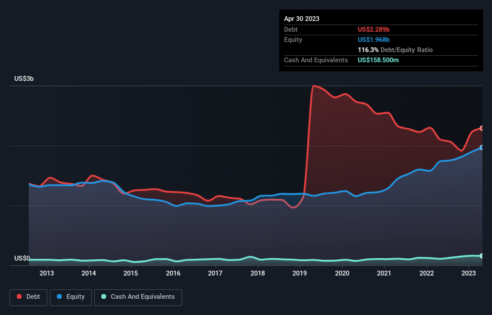This screenshot has width=492, height=315.
Task: Click teal dot in Cash And Equivalents legend
Action: pos(104,296)
